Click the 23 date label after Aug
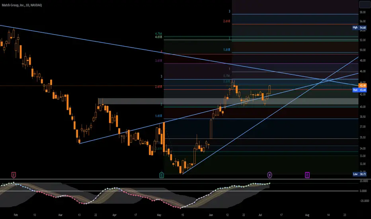 [x=345, y=215]
